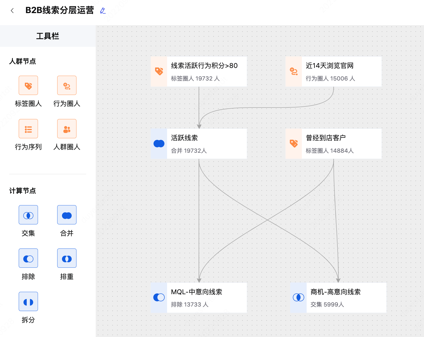Click the 标签圈人 19732 人 count

click(195, 78)
